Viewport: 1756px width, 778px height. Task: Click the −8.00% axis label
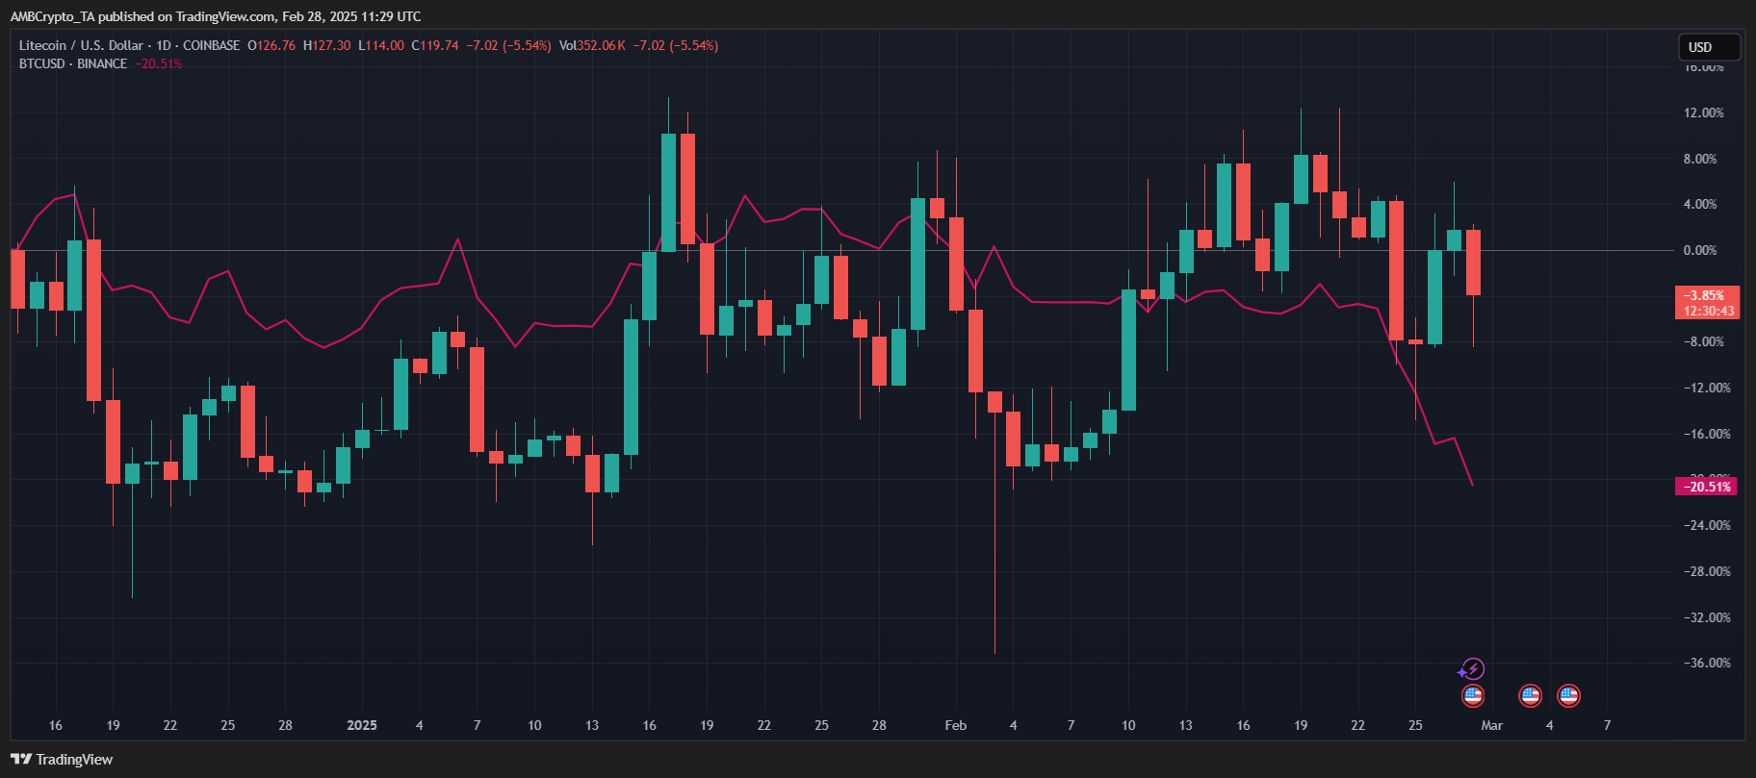[x=1703, y=341]
